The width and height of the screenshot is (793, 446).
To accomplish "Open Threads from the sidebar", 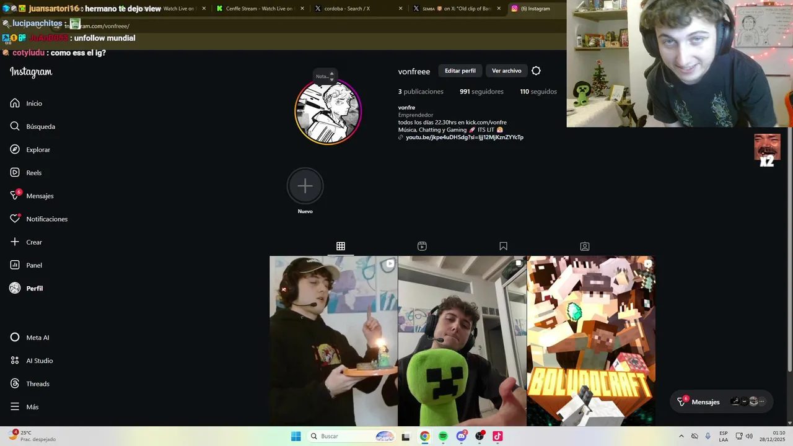I will click(x=29, y=384).
